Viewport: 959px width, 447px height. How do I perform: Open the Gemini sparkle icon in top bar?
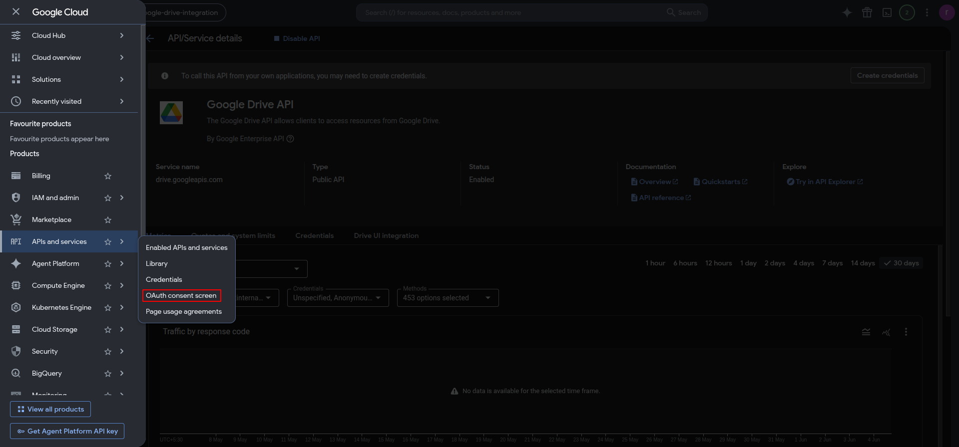tap(847, 12)
